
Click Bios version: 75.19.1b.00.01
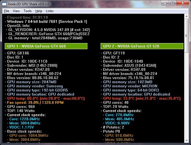127,78
